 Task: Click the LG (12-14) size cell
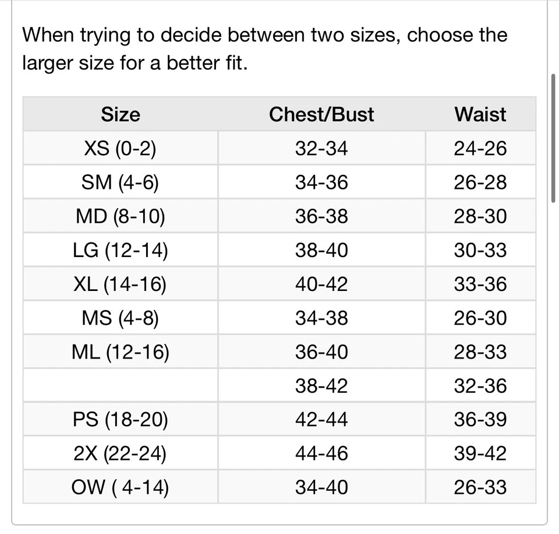pyautogui.click(x=121, y=250)
